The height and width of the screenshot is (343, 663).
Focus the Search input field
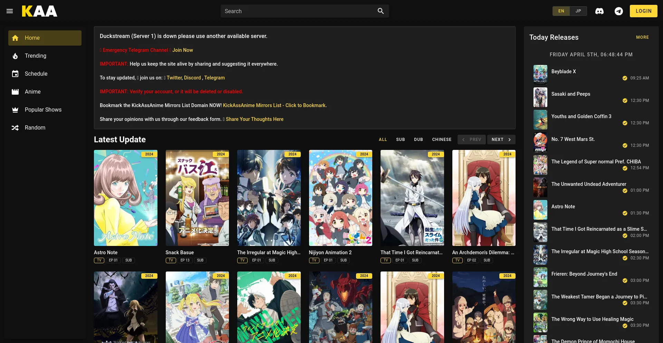tap(299, 11)
